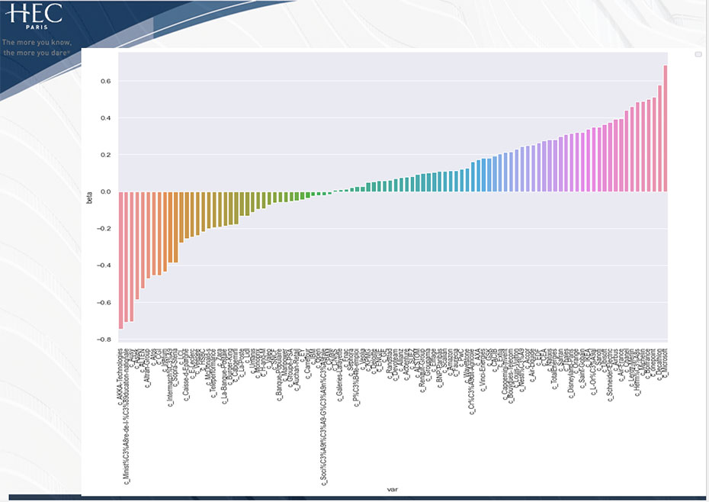
Task: Click the 'var' x-axis title
Action: point(392,489)
